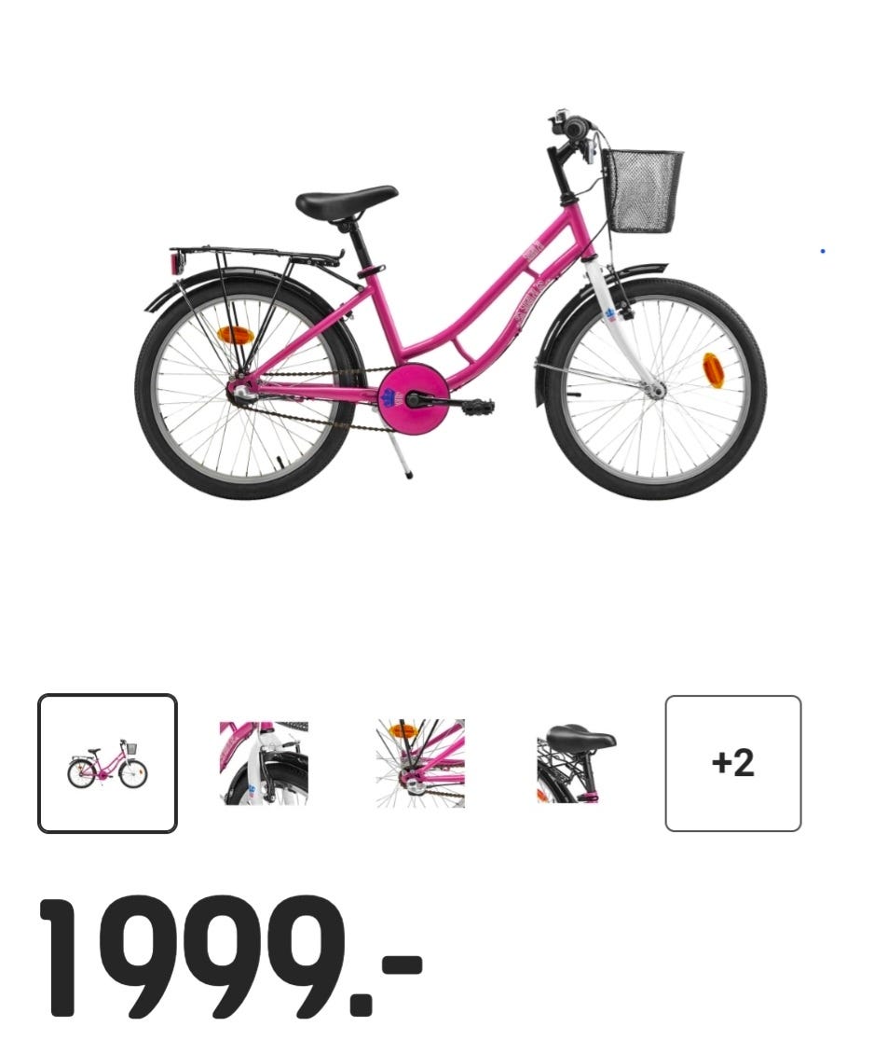Viewport: 874px width, 1054px height.
Task: Open the front brake close-up thumbnail
Action: pos(264,763)
